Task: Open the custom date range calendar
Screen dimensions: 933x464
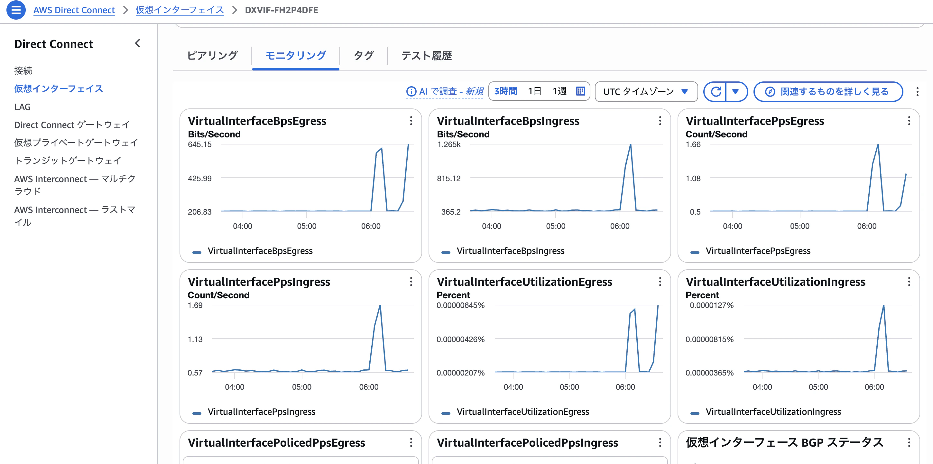Action: coord(580,91)
